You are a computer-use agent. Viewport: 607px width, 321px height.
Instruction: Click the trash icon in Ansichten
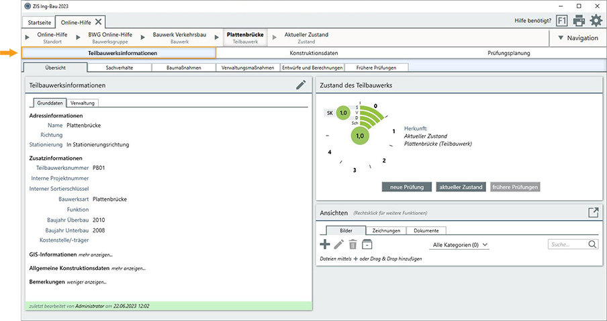(x=353, y=245)
